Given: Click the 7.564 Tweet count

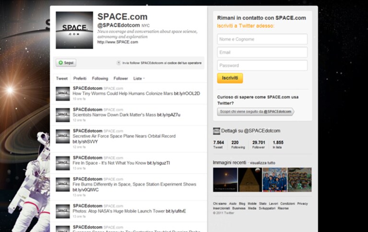Looking at the screenshot, I should (x=218, y=145).
